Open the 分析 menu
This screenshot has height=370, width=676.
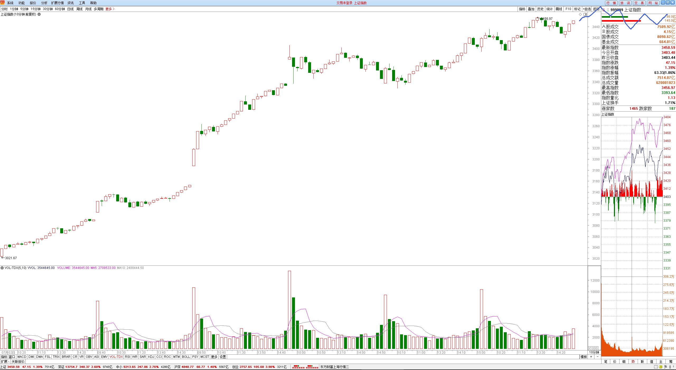click(x=44, y=3)
